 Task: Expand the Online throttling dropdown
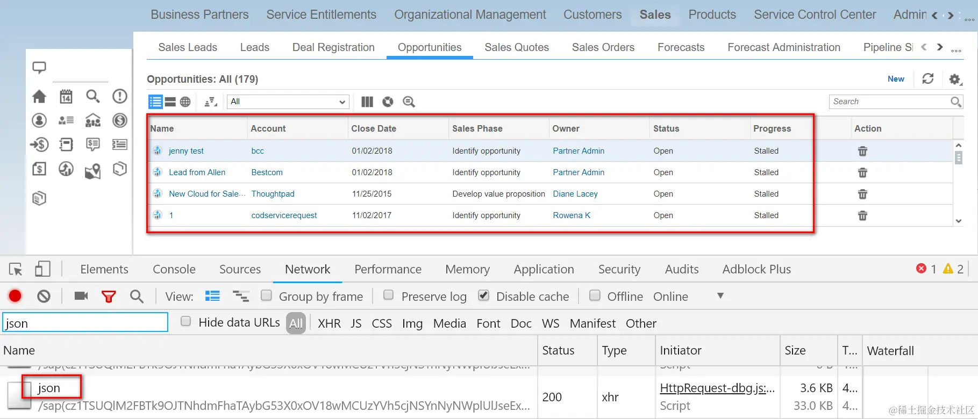tap(720, 296)
